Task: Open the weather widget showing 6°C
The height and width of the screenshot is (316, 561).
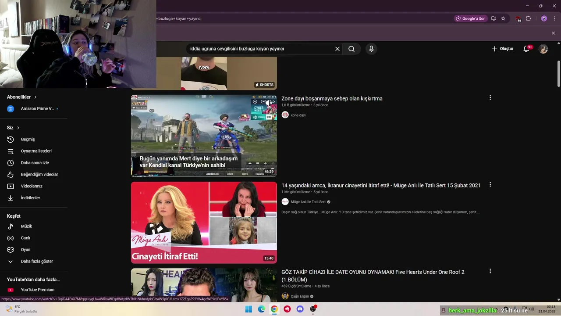Action: tap(21, 309)
